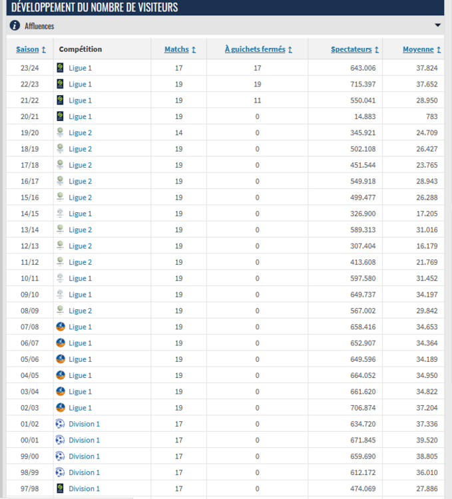The width and height of the screenshot is (452, 499).
Task: Open Ligue 1 link for season 02/03
Action: pyautogui.click(x=80, y=408)
